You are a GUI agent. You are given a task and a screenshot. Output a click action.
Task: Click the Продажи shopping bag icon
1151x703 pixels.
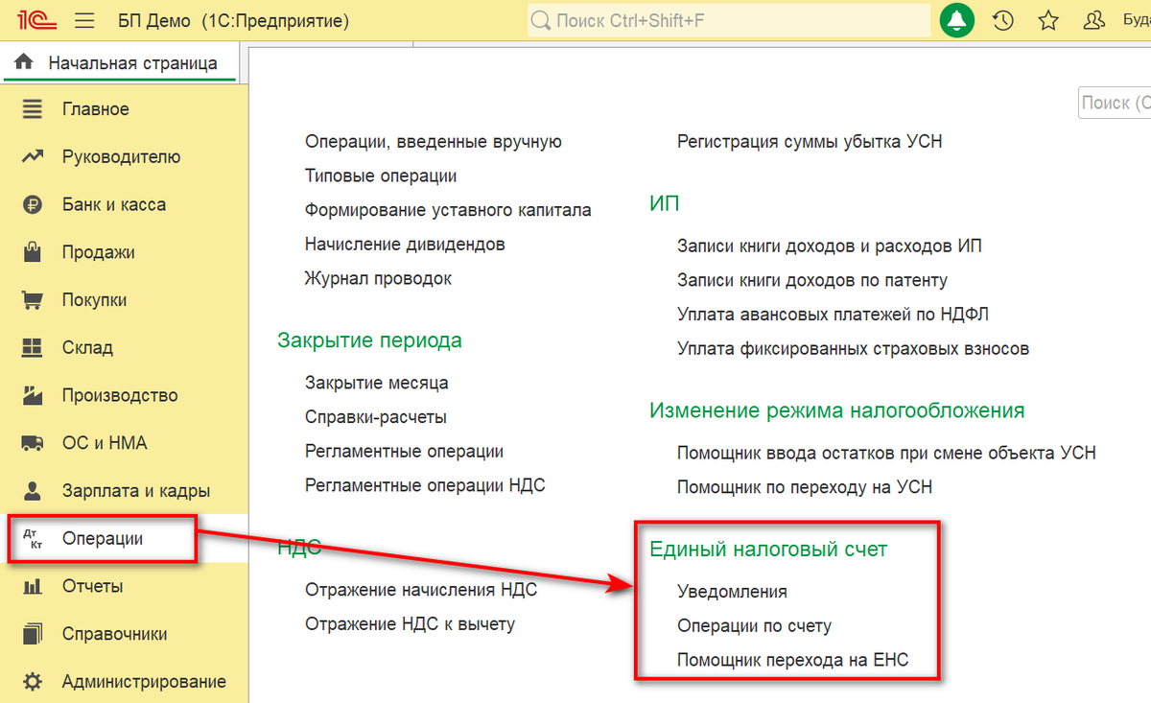(33, 252)
